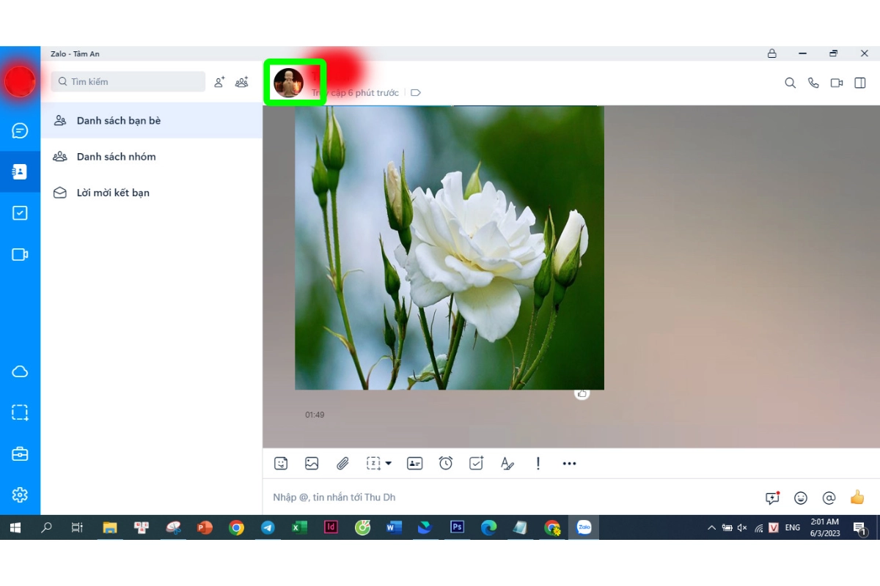880x586 pixels.
Task: Assign a task from chat toolbar
Action: [x=477, y=463]
